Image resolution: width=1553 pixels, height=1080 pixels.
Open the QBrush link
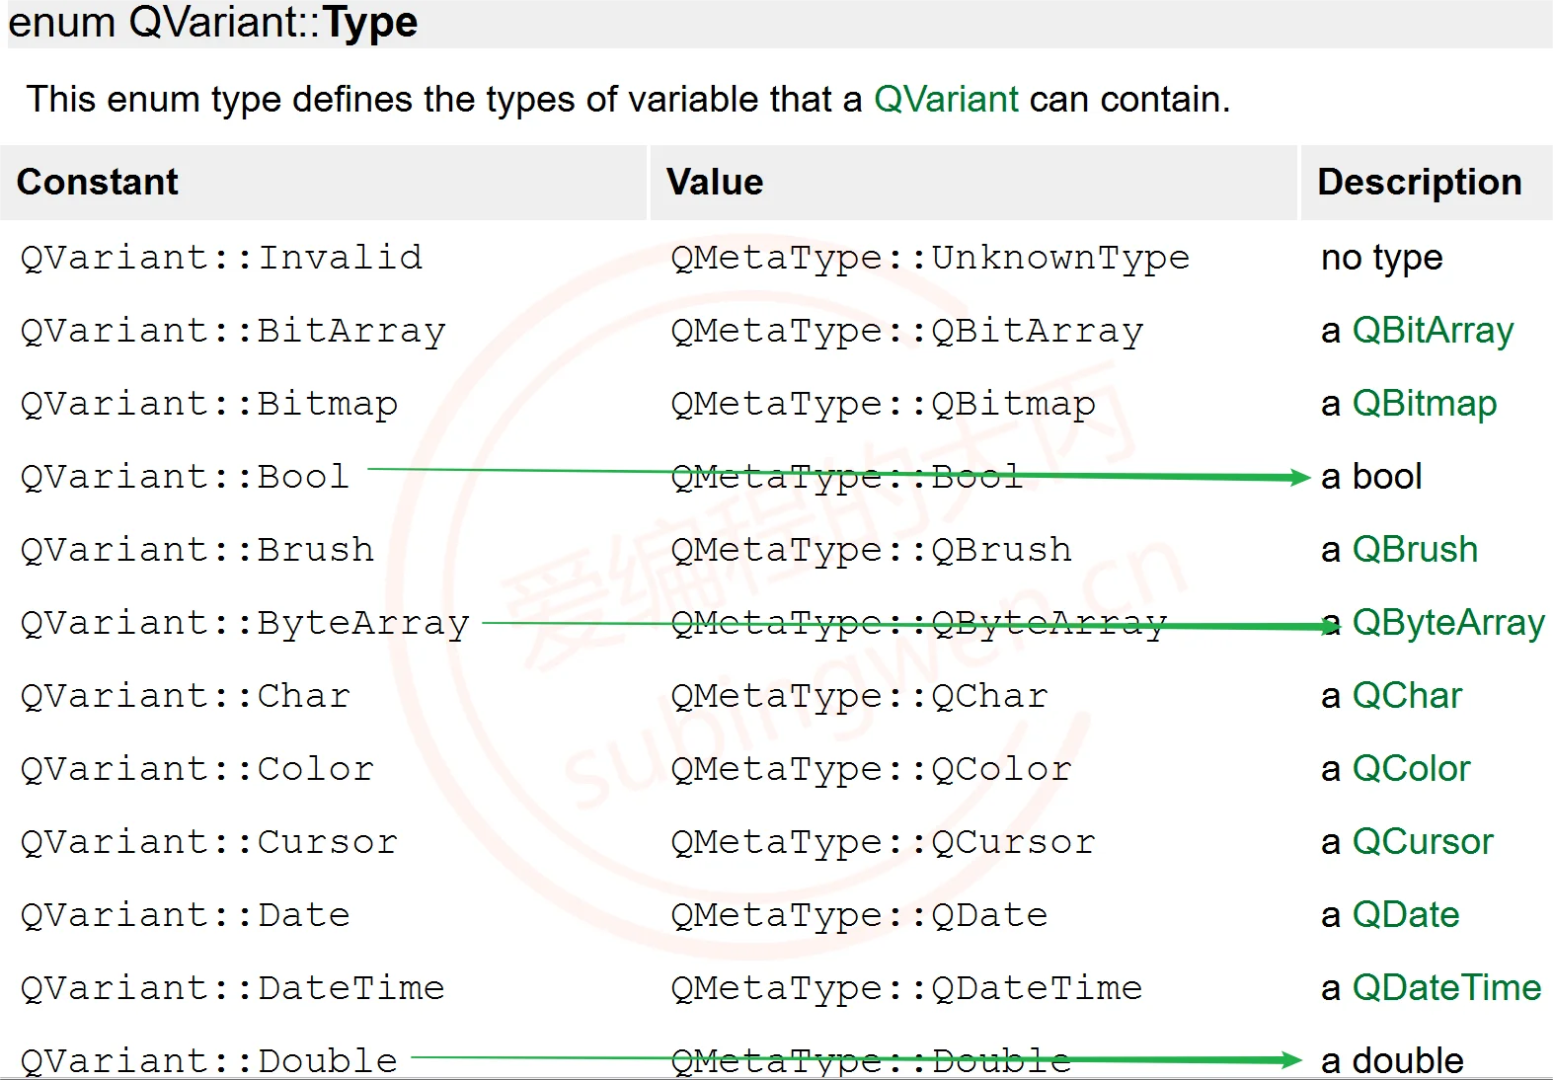coord(1415,550)
